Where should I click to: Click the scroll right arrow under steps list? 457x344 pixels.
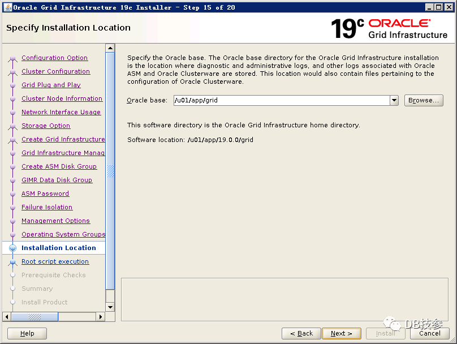tap(101, 317)
